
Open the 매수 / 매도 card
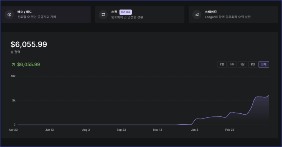tap(46, 14)
